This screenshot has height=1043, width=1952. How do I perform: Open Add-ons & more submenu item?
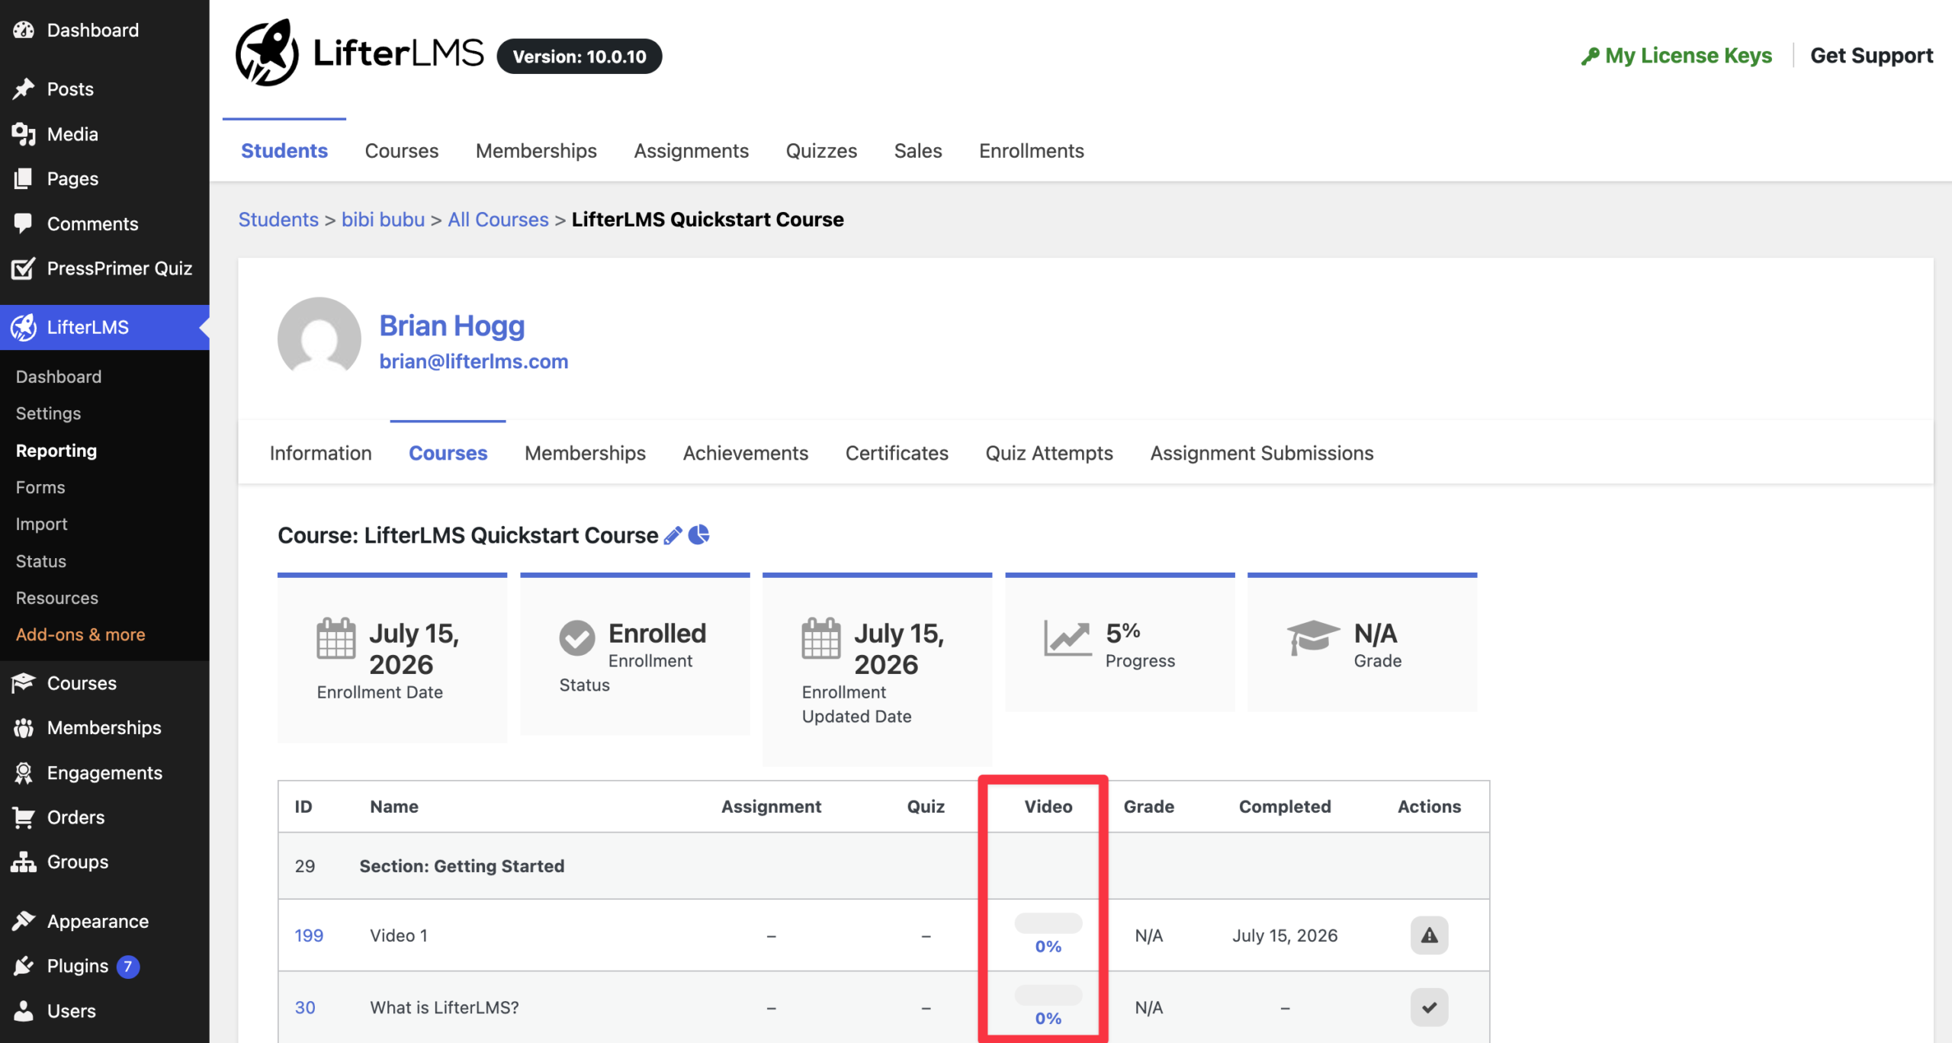(80, 634)
